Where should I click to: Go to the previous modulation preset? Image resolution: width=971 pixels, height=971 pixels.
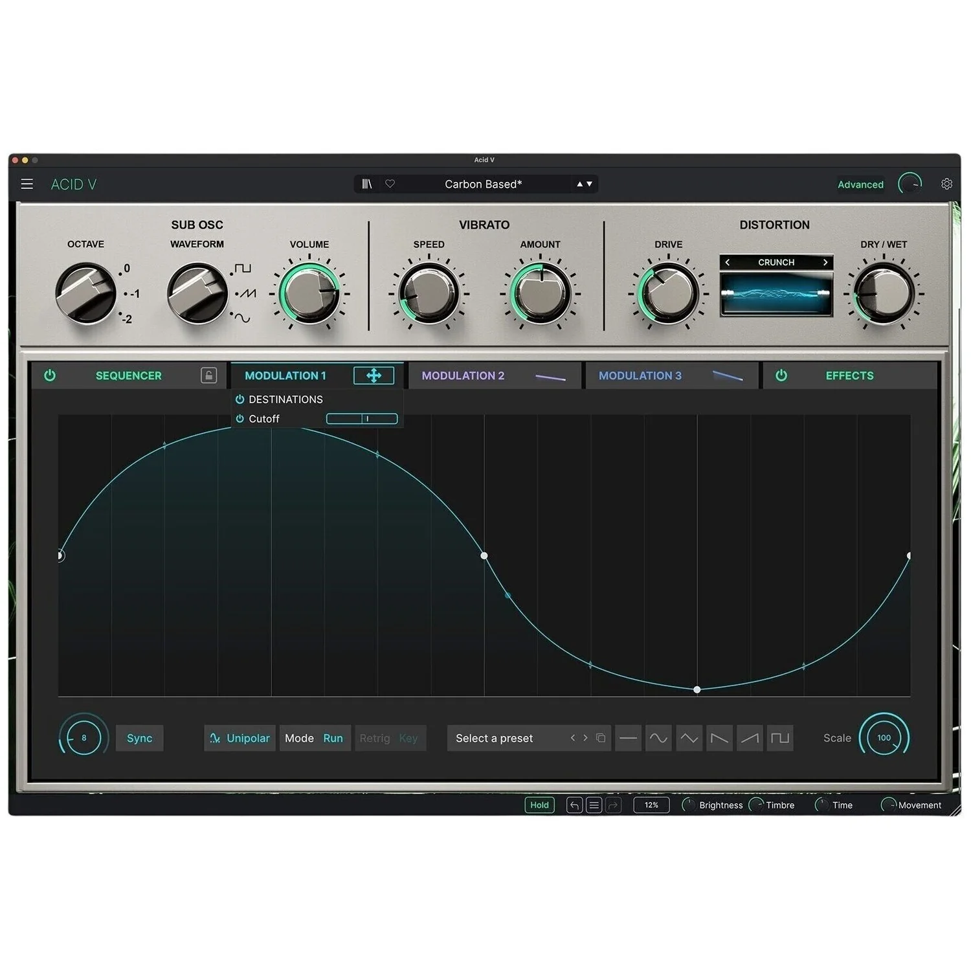[x=572, y=738]
